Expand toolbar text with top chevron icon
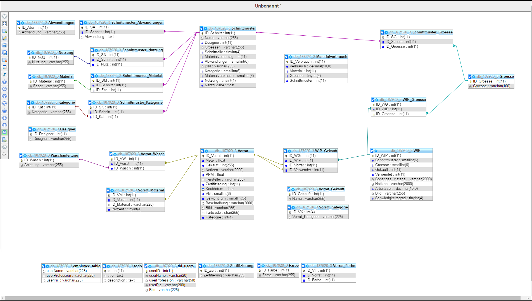The image size is (532, 301). tap(4, 16)
